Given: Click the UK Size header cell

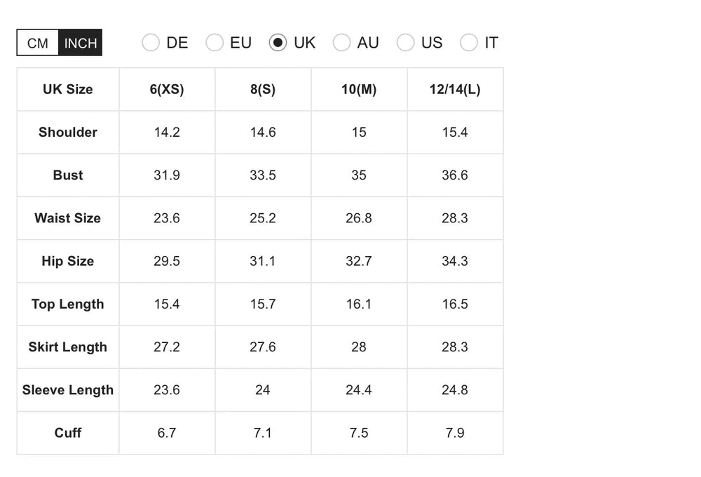Looking at the screenshot, I should click(68, 90).
